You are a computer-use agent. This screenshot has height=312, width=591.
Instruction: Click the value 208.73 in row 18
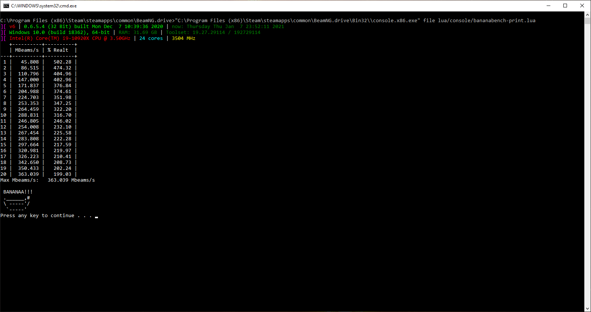62,162
